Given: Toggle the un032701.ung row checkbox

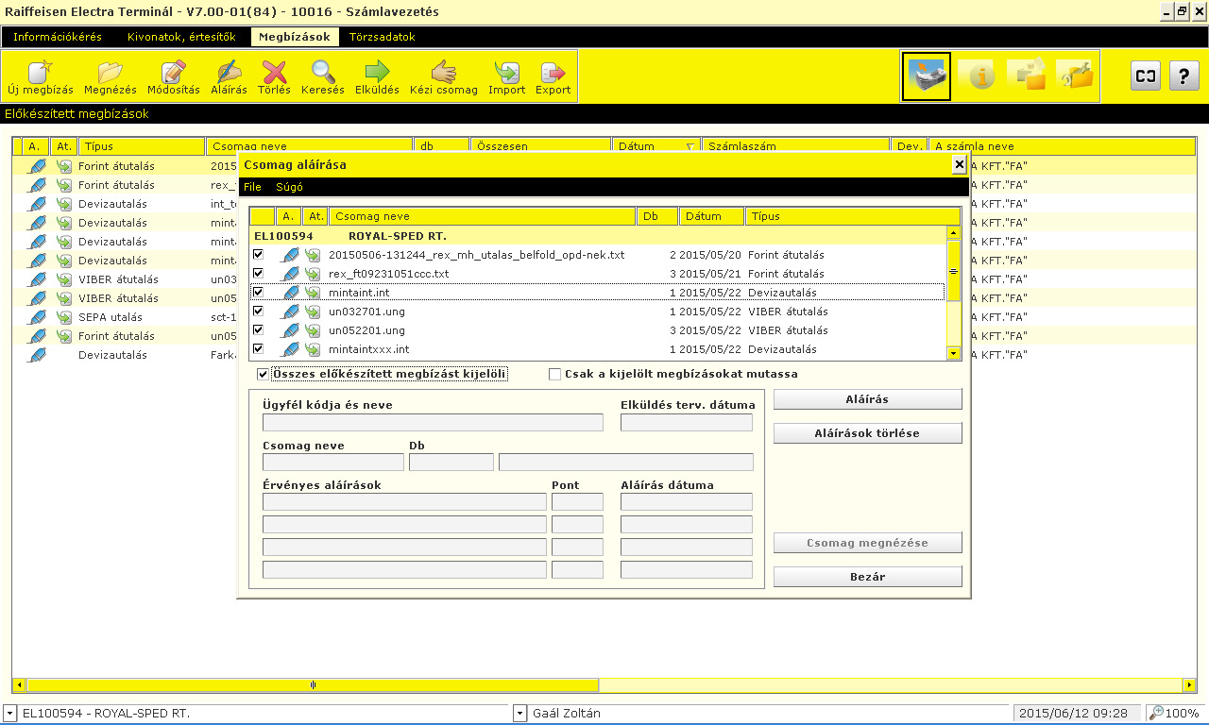Looking at the screenshot, I should pyautogui.click(x=258, y=312).
